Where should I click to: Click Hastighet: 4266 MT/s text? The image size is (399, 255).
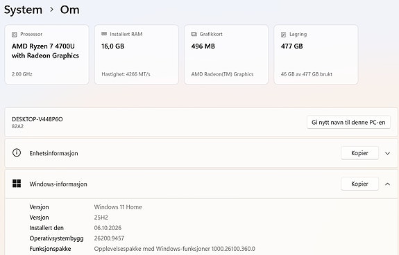pos(126,74)
